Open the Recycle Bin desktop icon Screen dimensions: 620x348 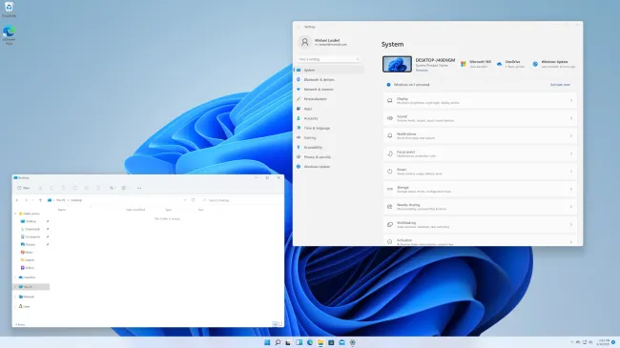click(x=10, y=10)
